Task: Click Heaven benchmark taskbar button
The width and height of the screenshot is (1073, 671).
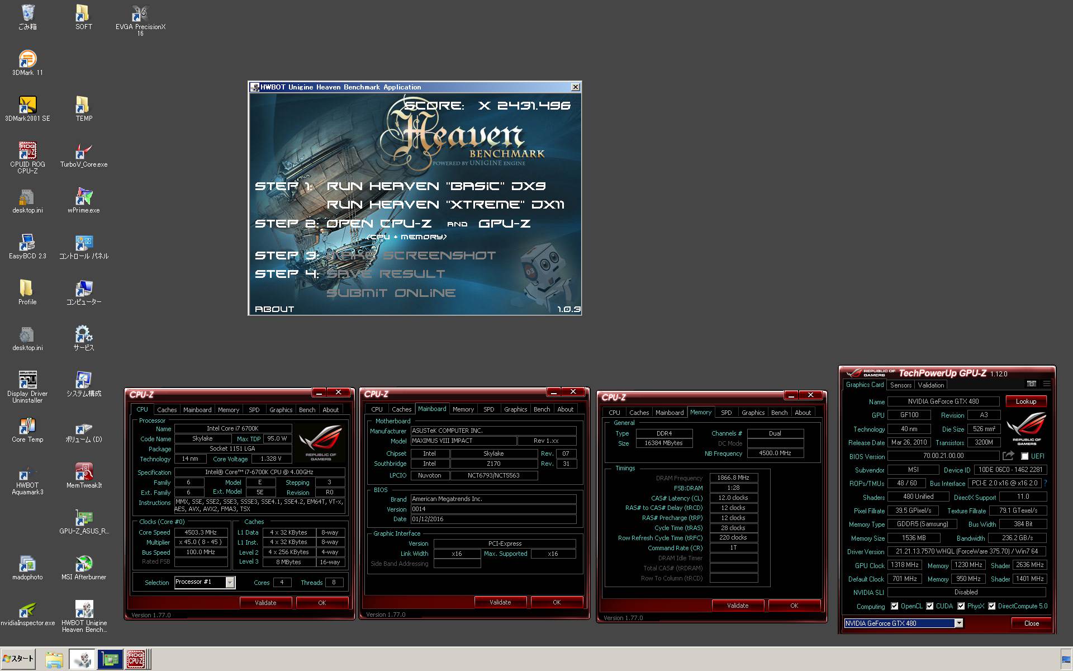Action: click(x=83, y=659)
